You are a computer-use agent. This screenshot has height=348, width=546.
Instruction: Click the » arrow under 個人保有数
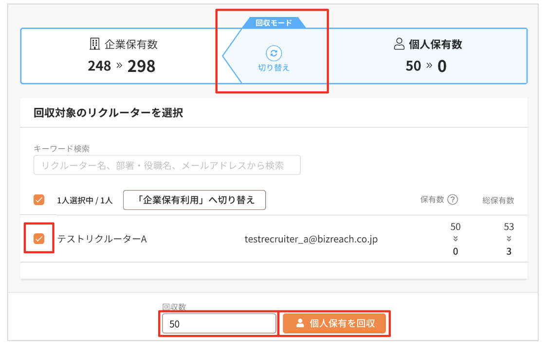[x=429, y=65]
